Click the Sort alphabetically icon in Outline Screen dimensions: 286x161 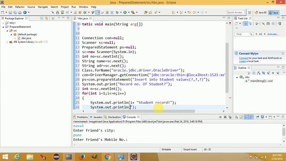(259, 73)
